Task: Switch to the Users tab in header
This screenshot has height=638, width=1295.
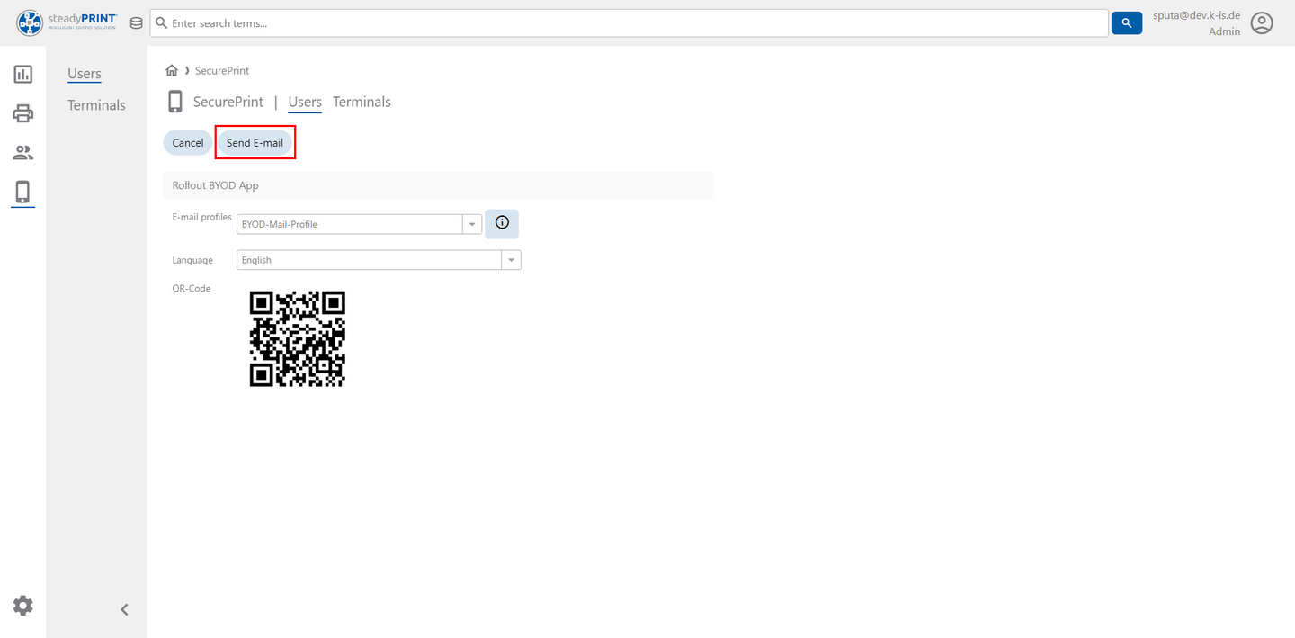Action: 305,102
